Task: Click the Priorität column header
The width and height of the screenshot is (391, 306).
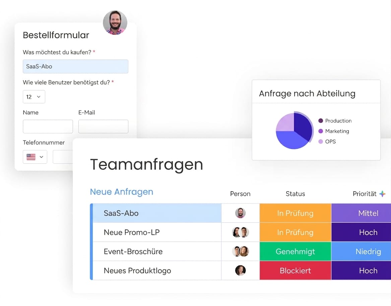Action: pyautogui.click(x=365, y=194)
